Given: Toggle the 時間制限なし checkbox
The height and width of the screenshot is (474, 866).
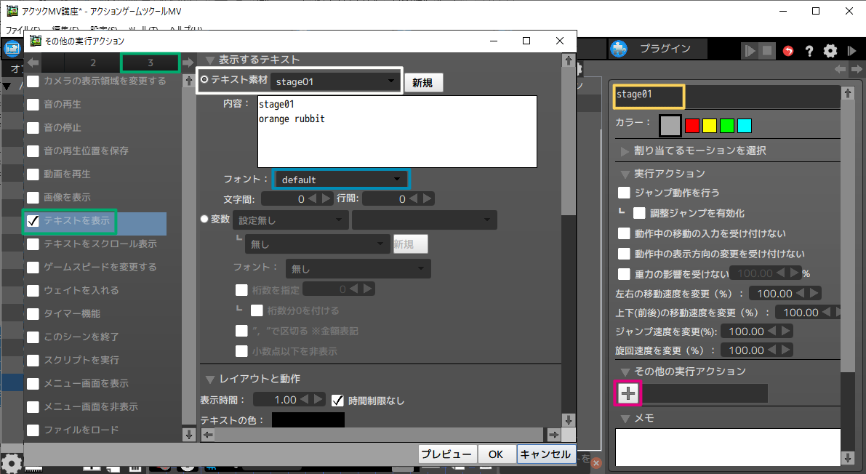Looking at the screenshot, I should (x=337, y=400).
